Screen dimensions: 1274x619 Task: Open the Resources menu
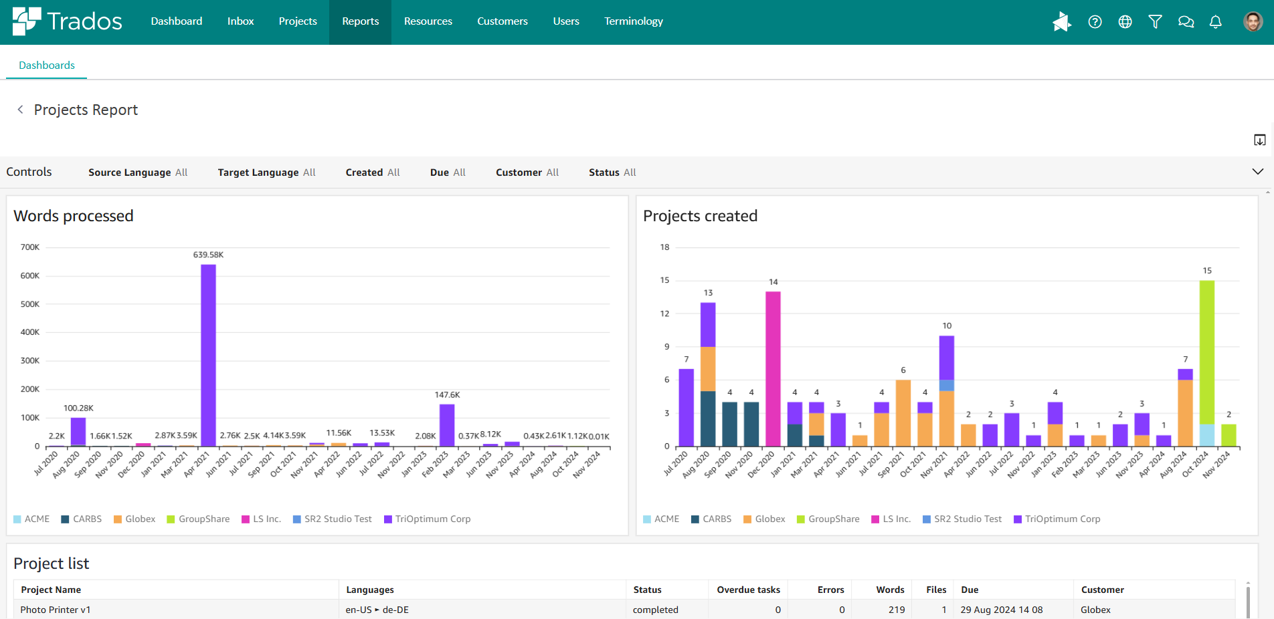(x=428, y=21)
